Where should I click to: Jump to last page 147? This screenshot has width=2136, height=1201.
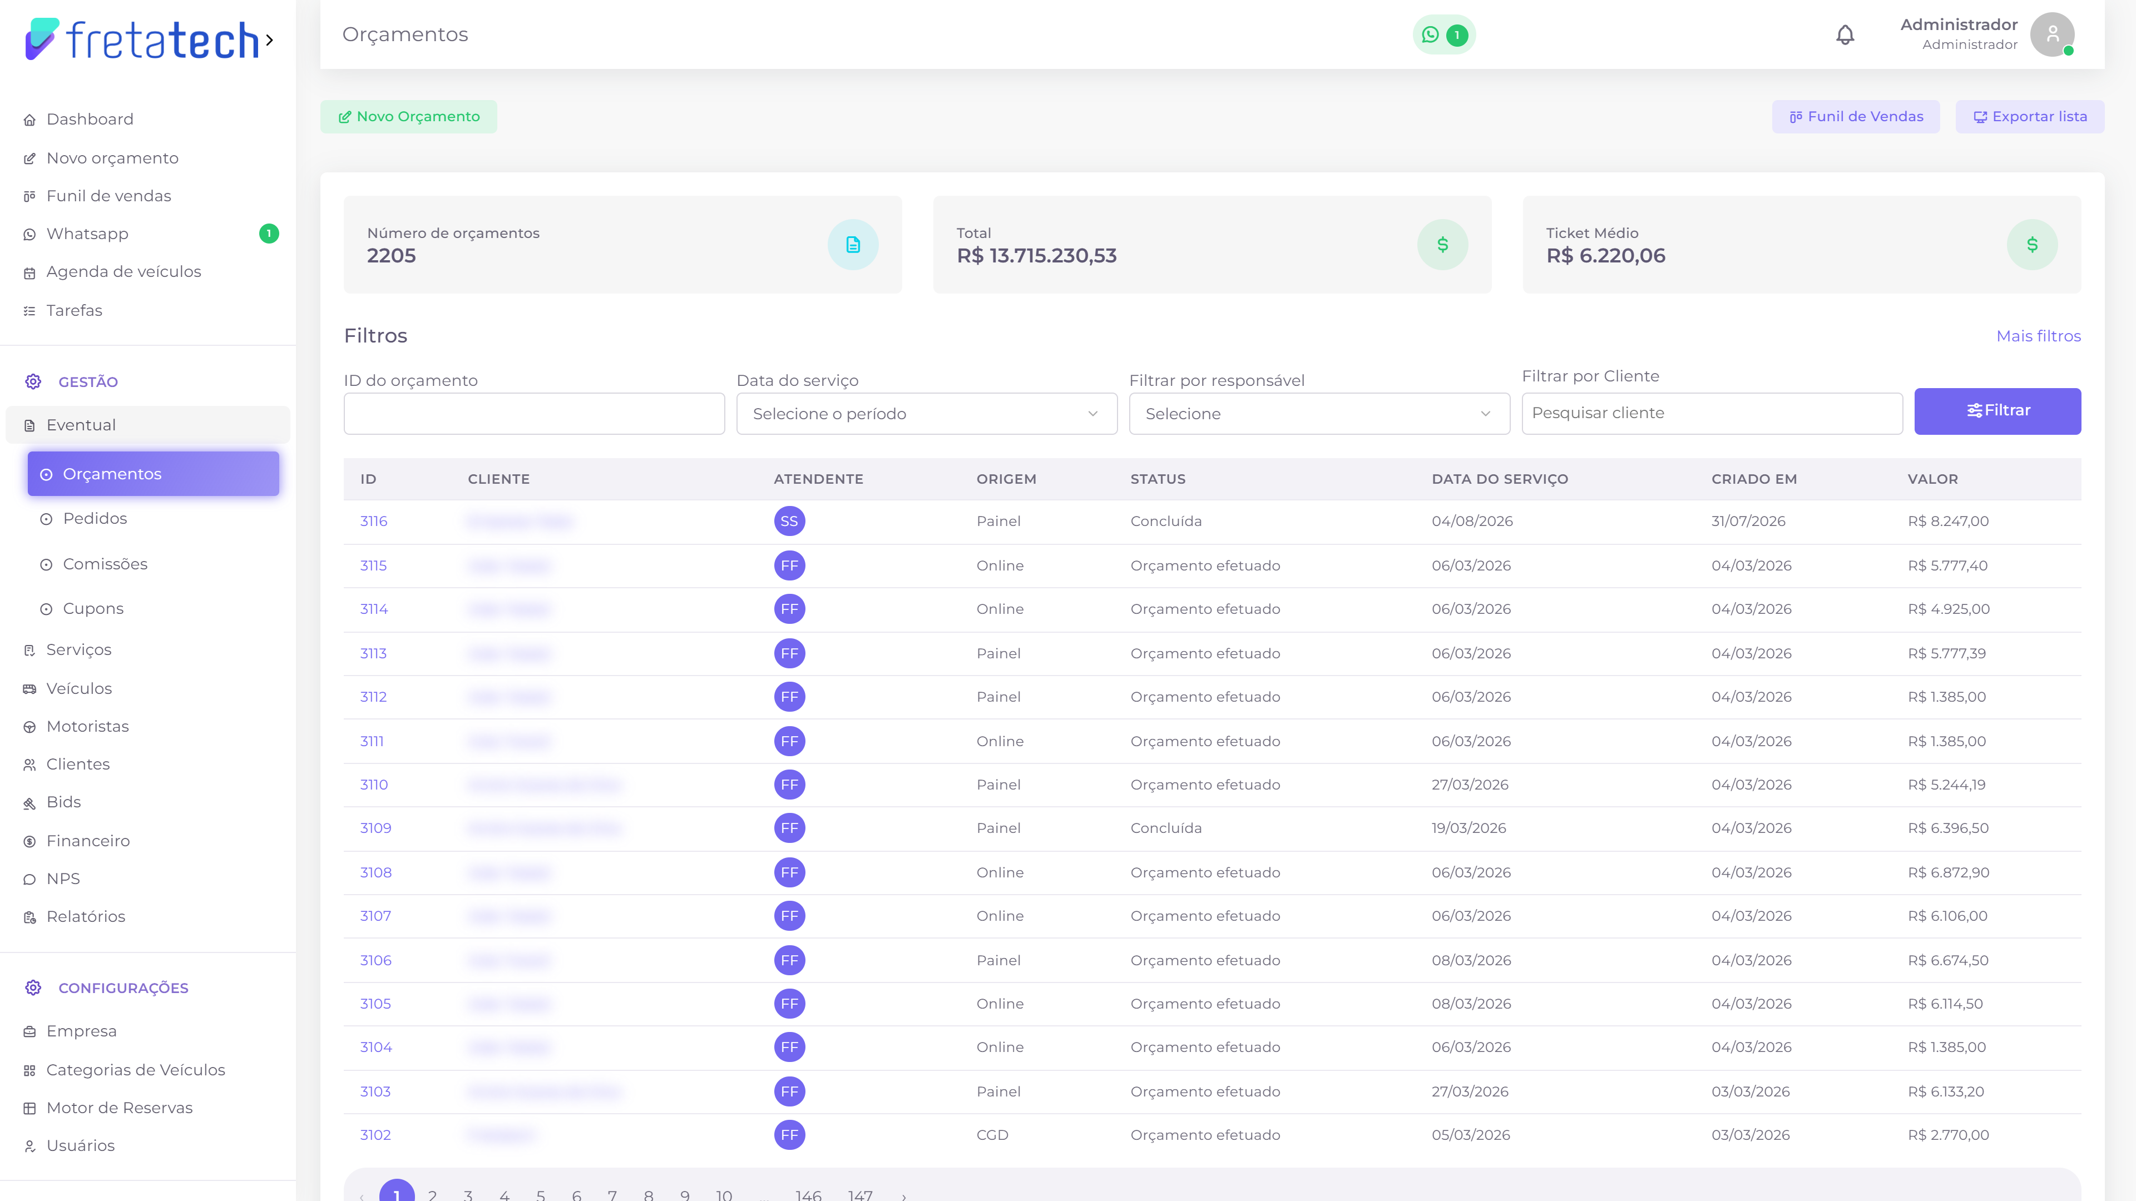coord(860,1194)
